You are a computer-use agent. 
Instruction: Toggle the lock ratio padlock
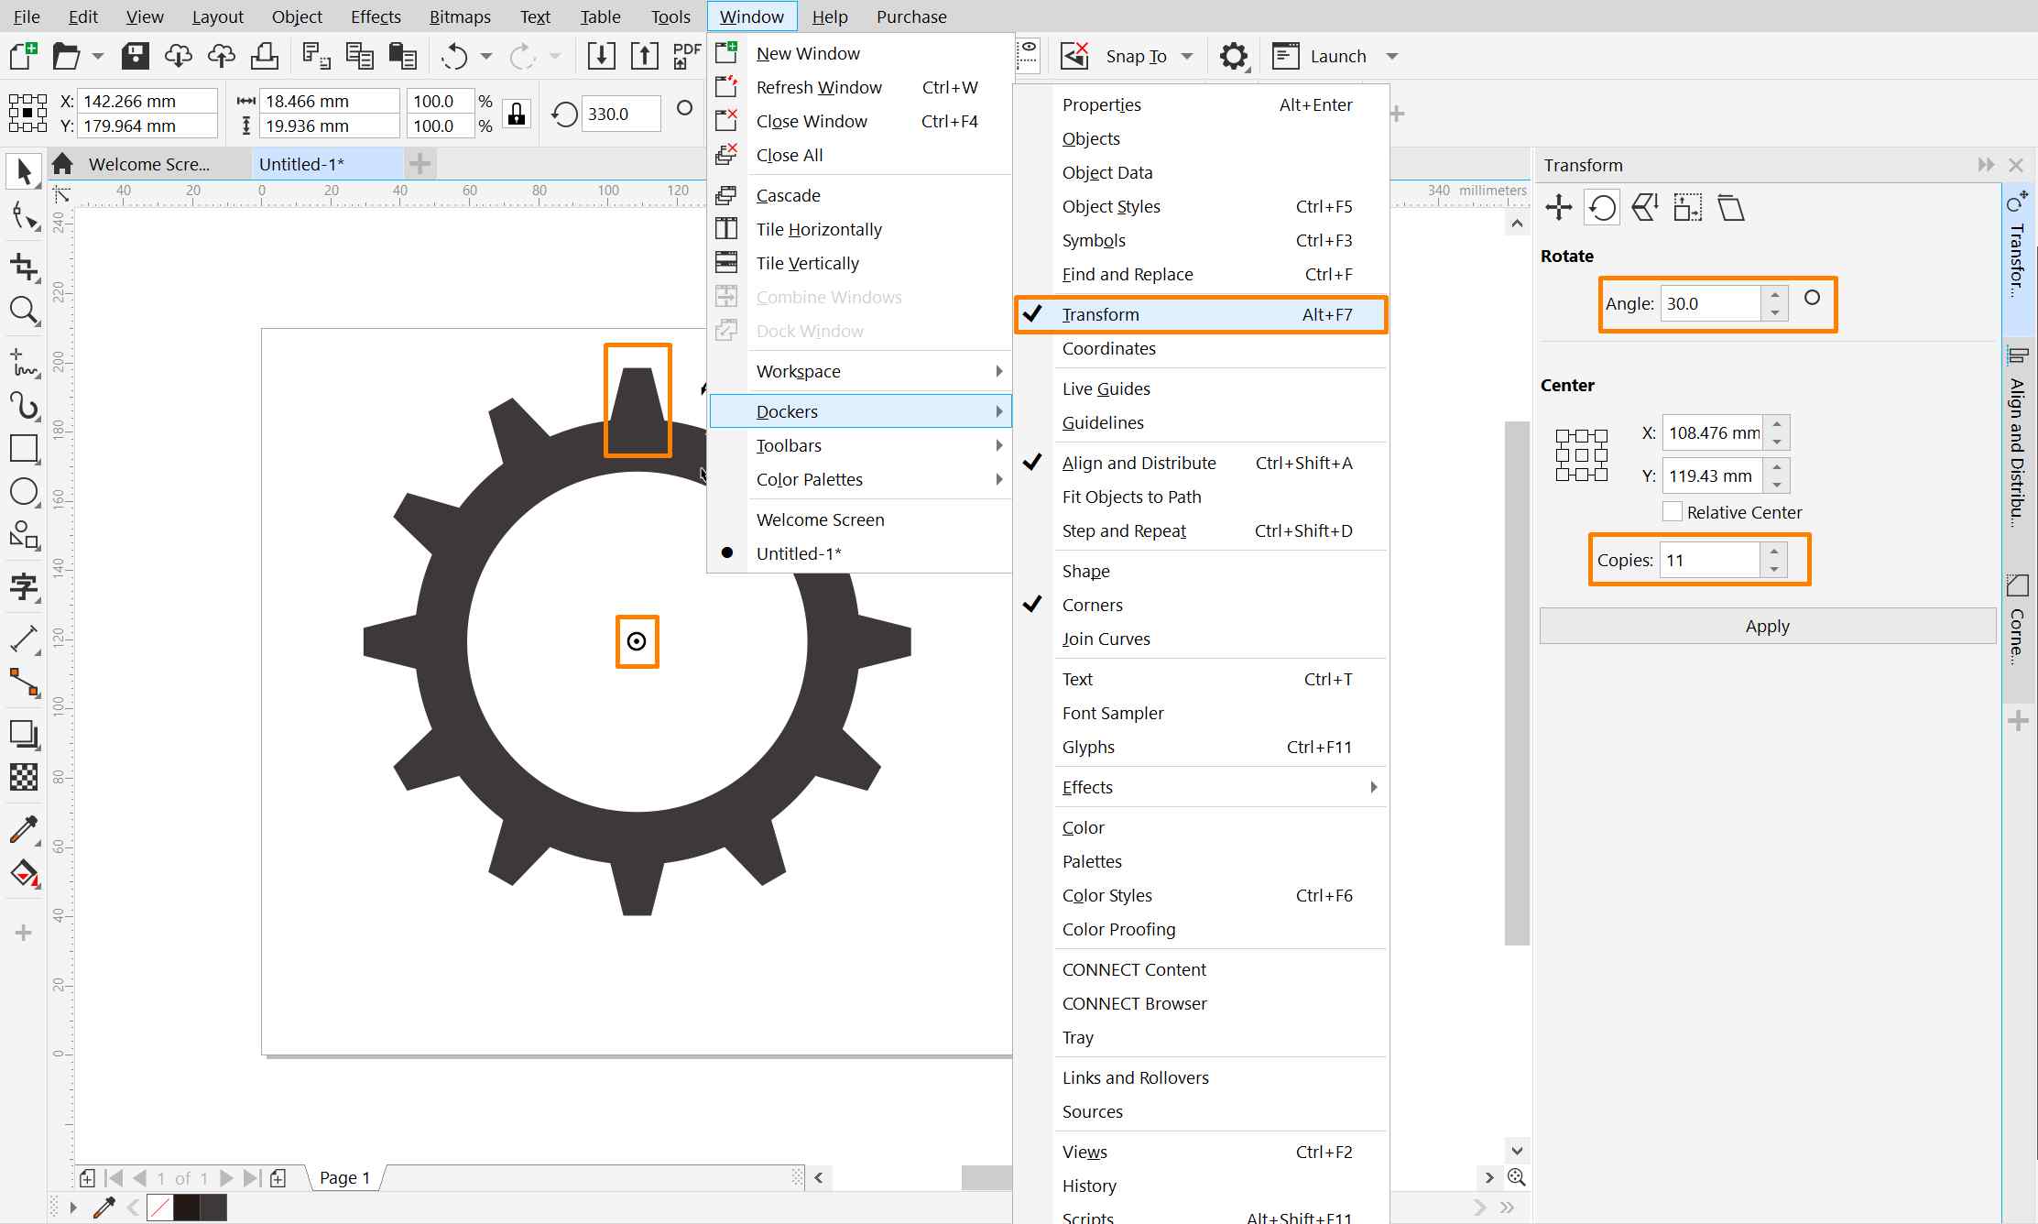click(517, 114)
